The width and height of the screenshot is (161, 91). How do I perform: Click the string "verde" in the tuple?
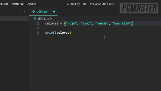click(x=102, y=24)
